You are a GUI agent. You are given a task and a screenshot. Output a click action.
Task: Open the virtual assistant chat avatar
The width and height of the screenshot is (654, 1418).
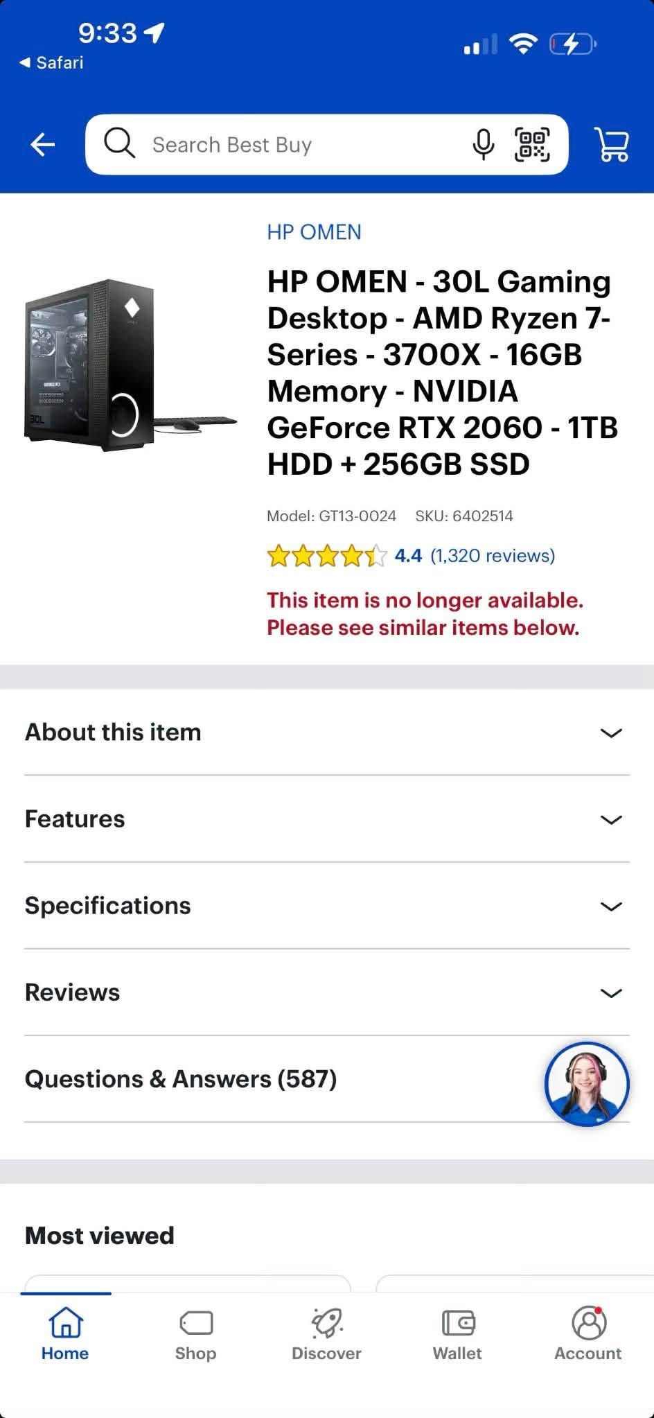[587, 1084]
